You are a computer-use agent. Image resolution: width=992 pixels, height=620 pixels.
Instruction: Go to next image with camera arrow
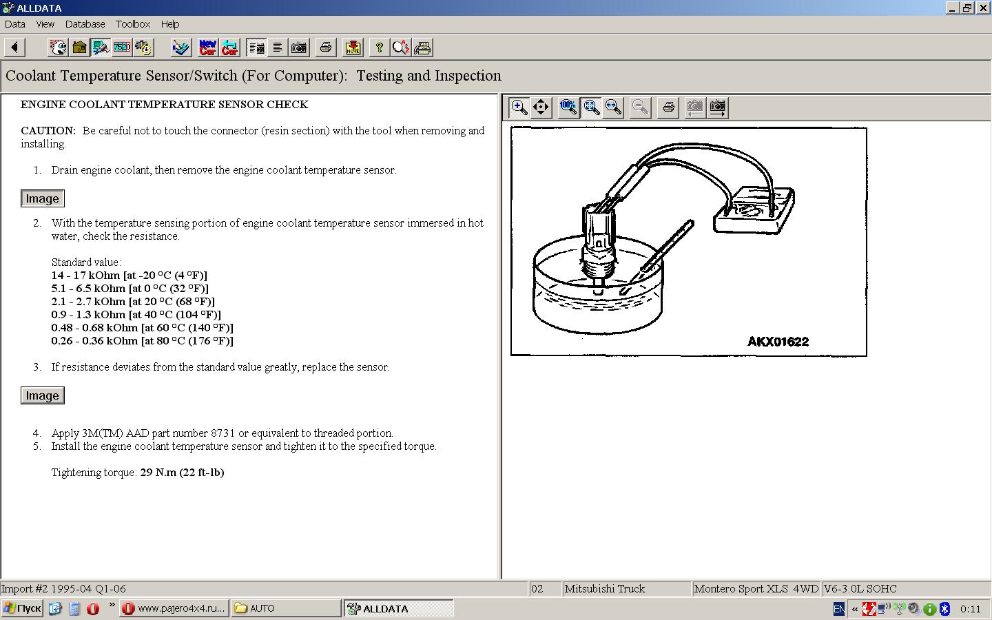(x=718, y=107)
